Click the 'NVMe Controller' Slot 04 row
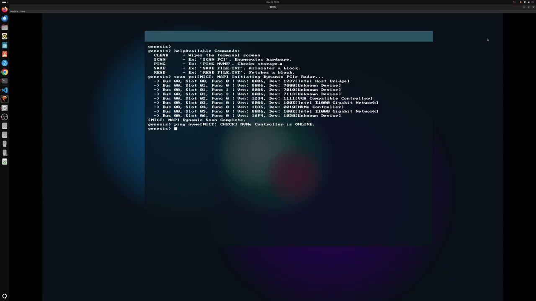Screen dimensions: 536x301 [249, 107]
